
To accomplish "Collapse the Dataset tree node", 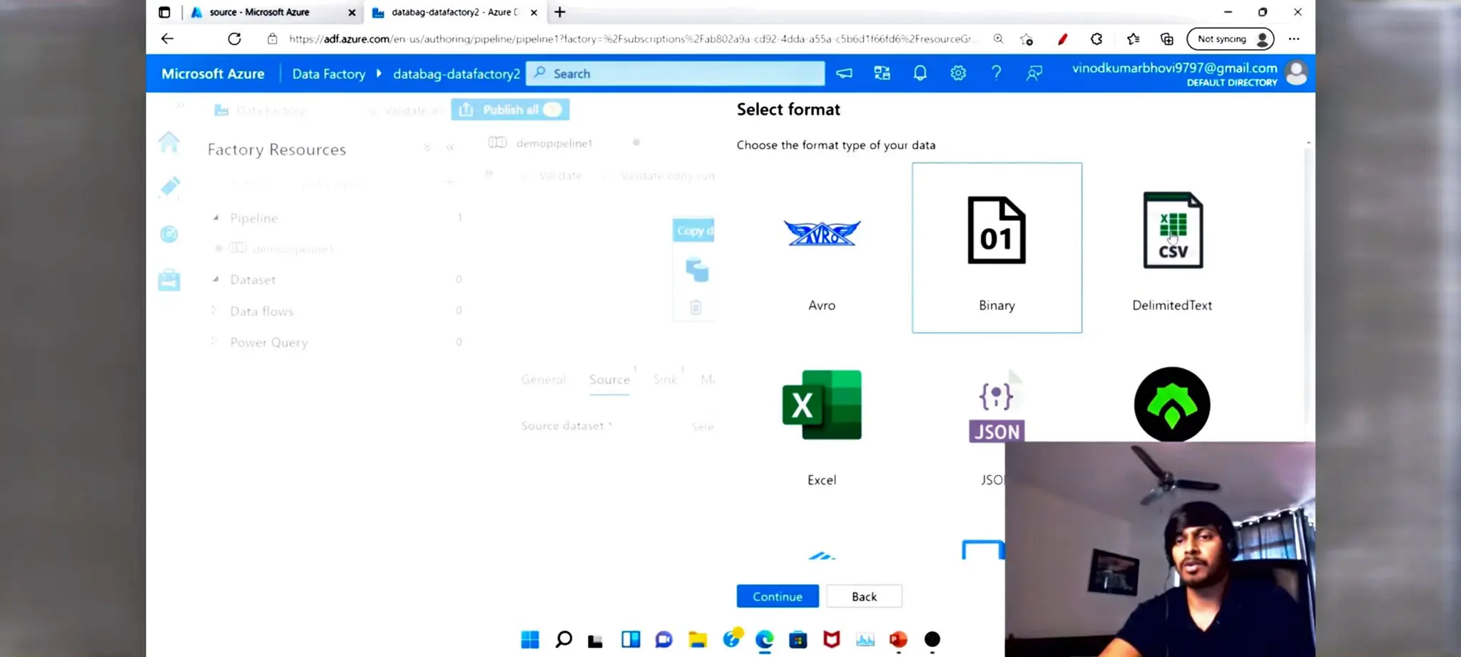I will point(215,279).
